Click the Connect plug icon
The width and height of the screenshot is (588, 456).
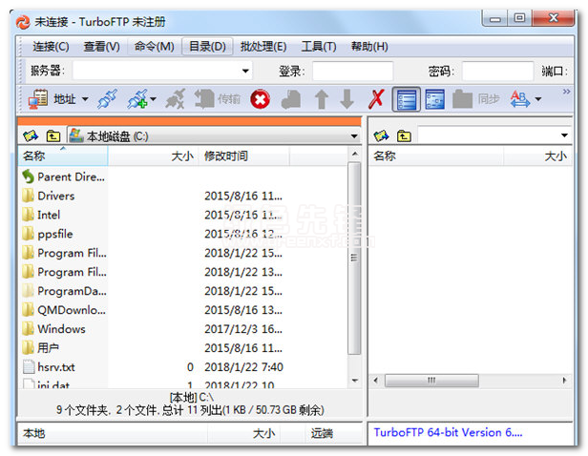coord(107,99)
